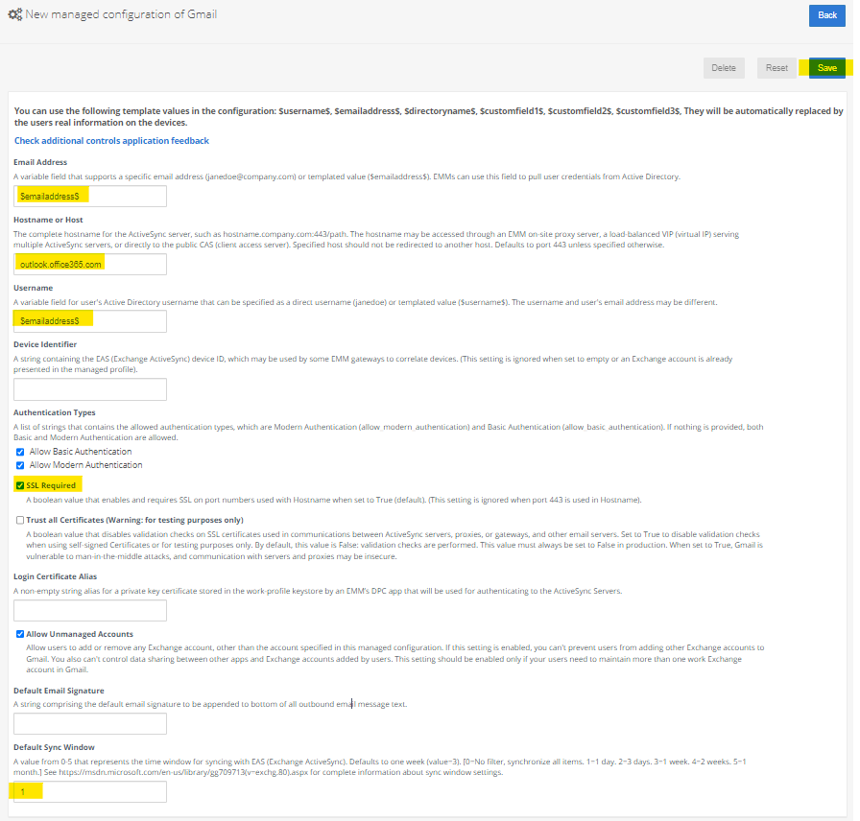Click the Login Certificate Alias input field

pyautogui.click(x=90, y=611)
